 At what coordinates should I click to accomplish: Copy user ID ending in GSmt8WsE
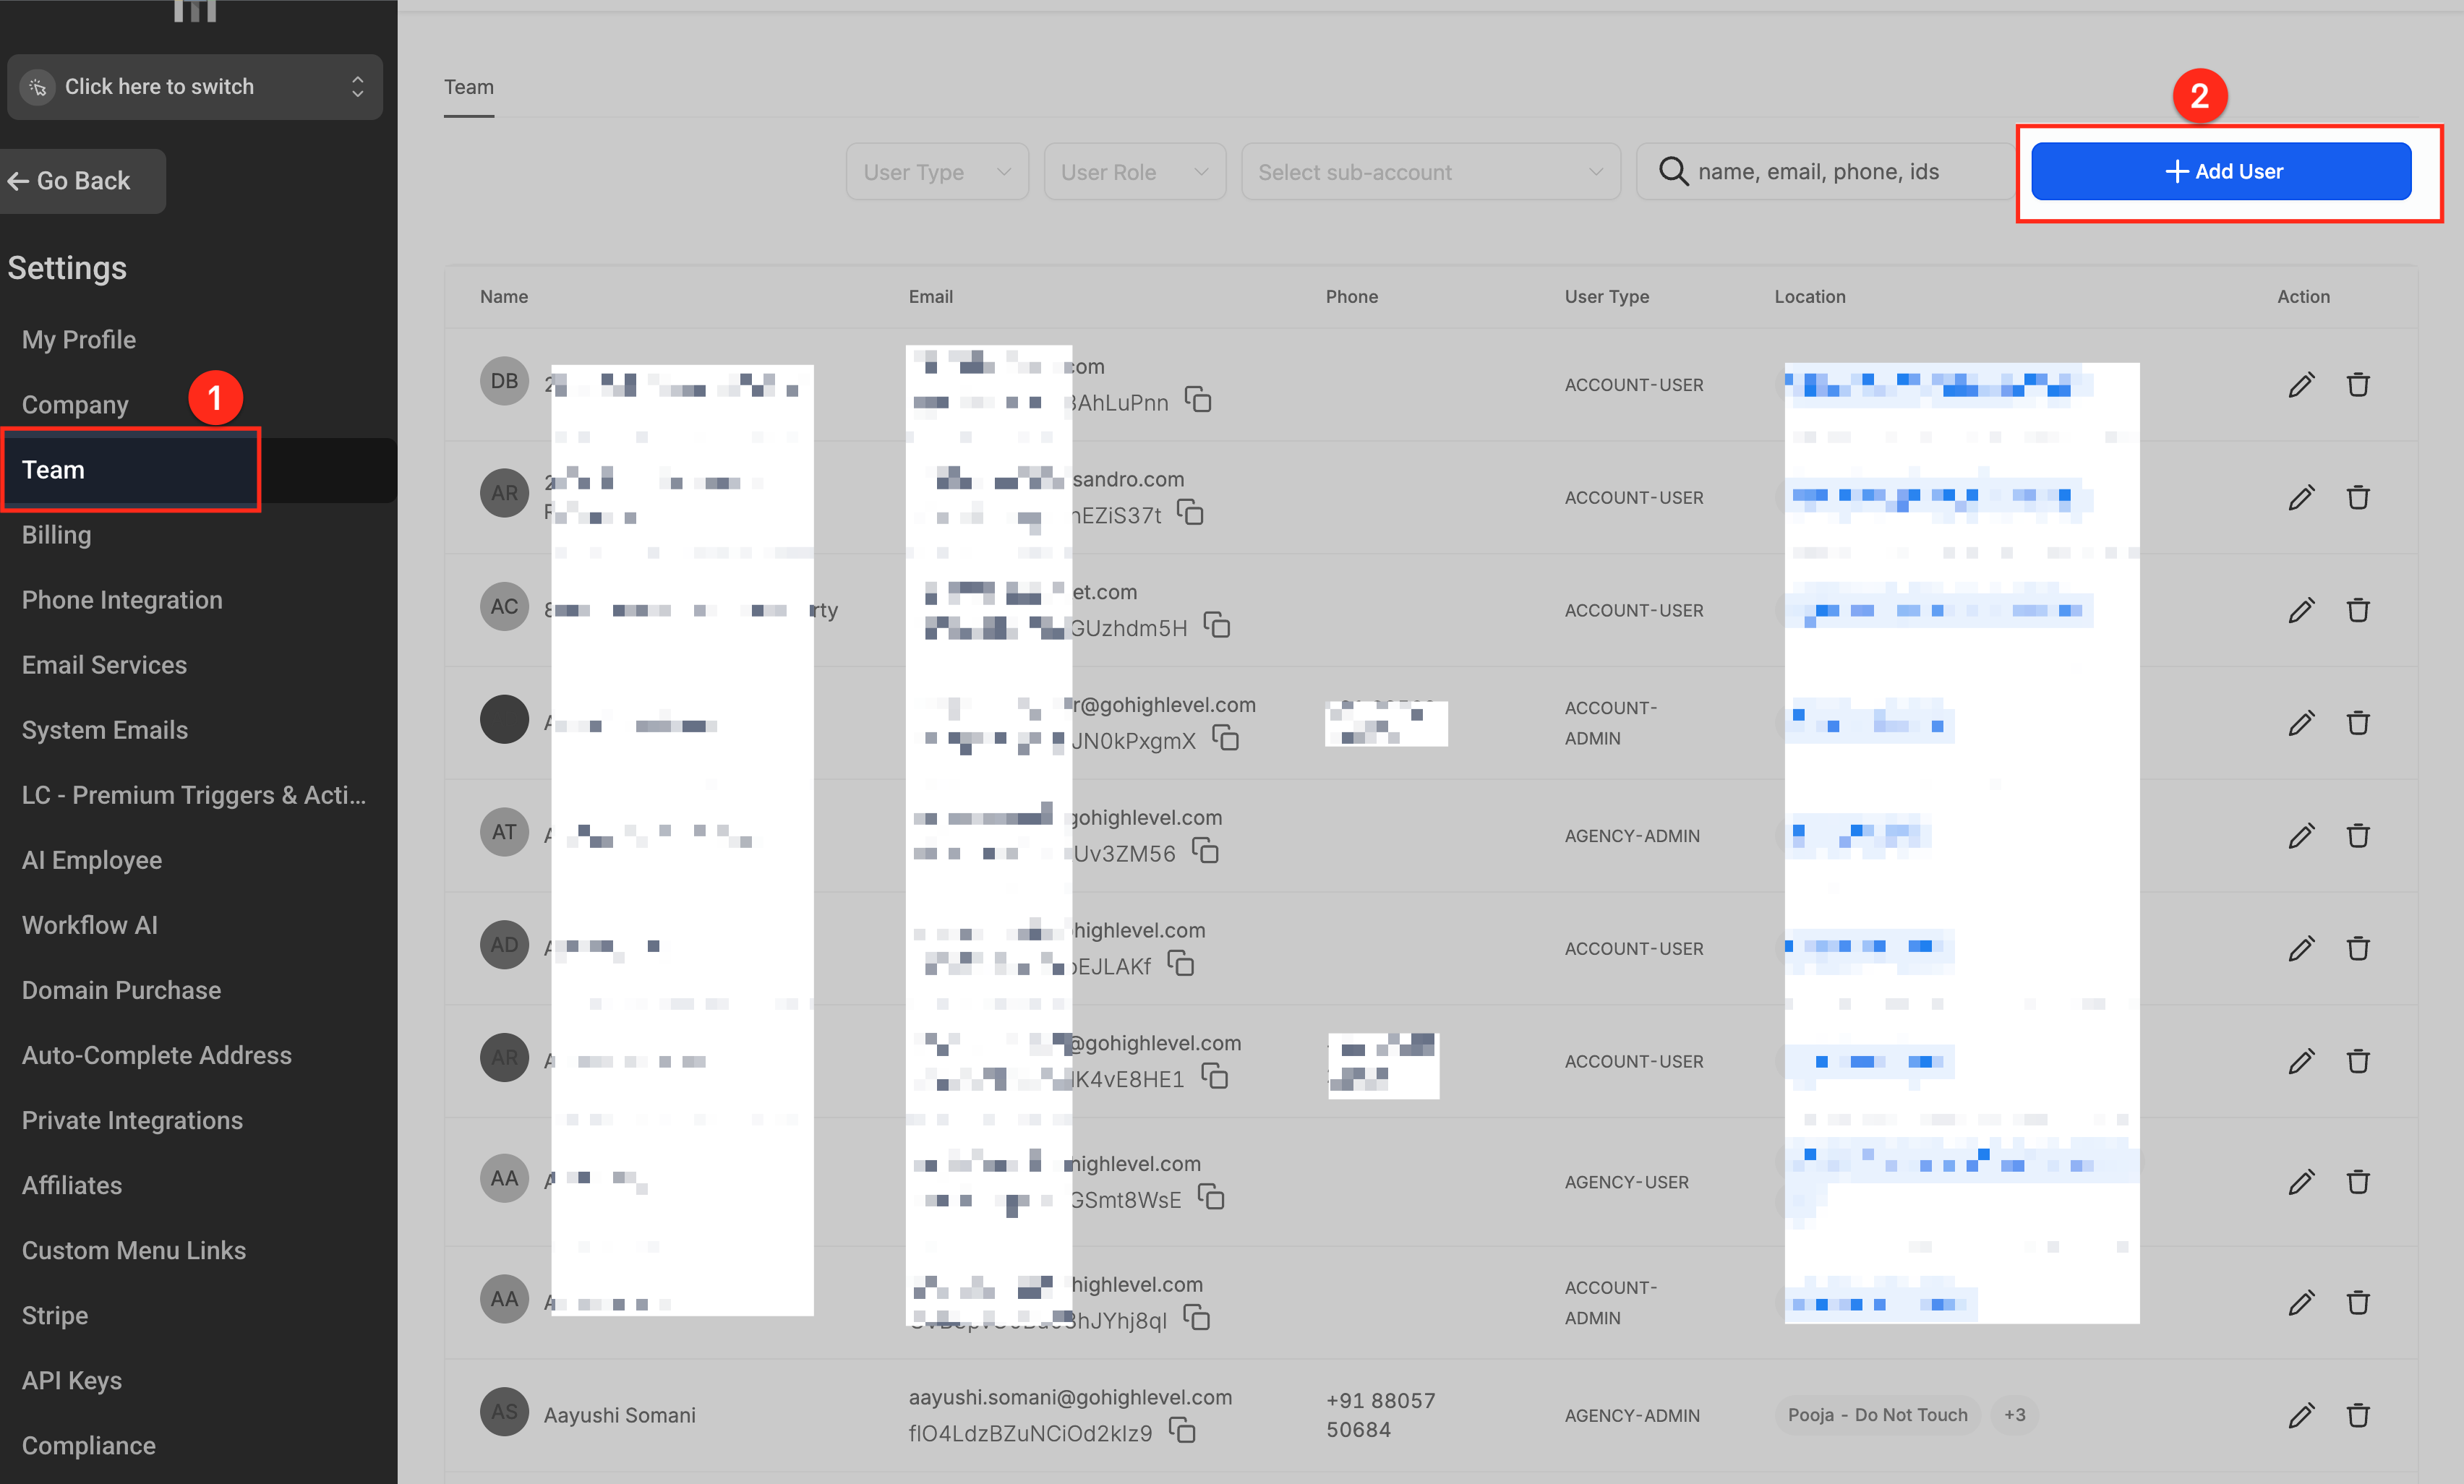pyautogui.click(x=1211, y=1198)
